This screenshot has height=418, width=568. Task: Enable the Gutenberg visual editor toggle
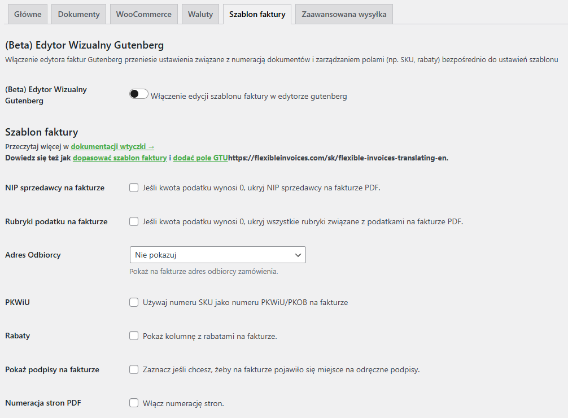pyautogui.click(x=139, y=94)
